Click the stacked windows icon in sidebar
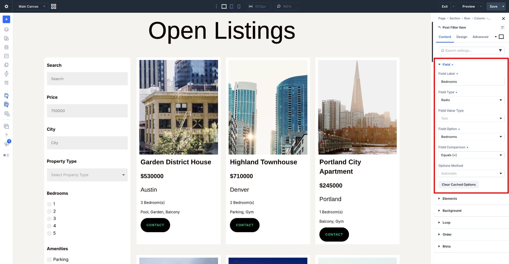Image resolution: width=509 pixels, height=264 pixels. (x=6, y=126)
